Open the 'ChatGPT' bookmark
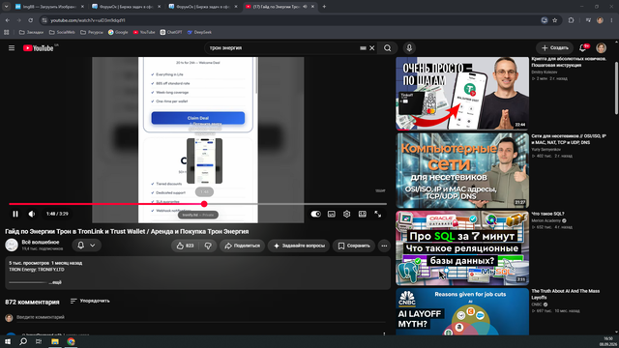The image size is (619, 348). 171,32
